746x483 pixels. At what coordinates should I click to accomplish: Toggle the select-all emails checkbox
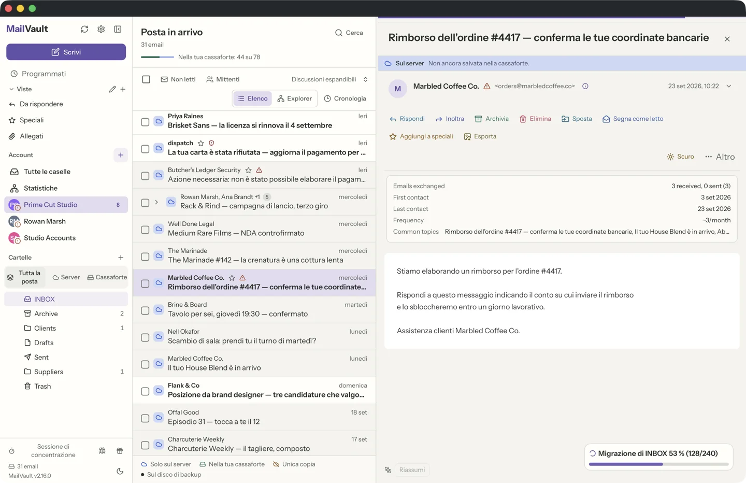tap(146, 79)
